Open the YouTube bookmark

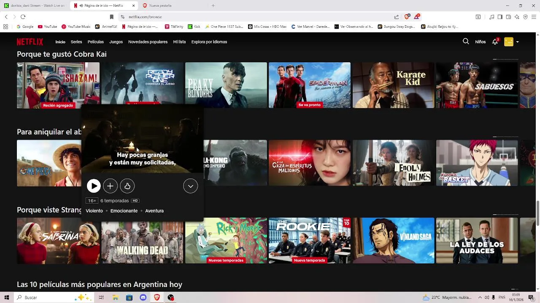coord(47,27)
